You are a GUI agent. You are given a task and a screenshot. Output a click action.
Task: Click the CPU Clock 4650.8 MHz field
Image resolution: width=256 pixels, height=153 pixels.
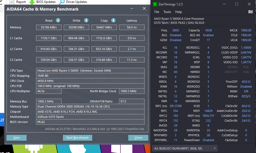point(90,81)
